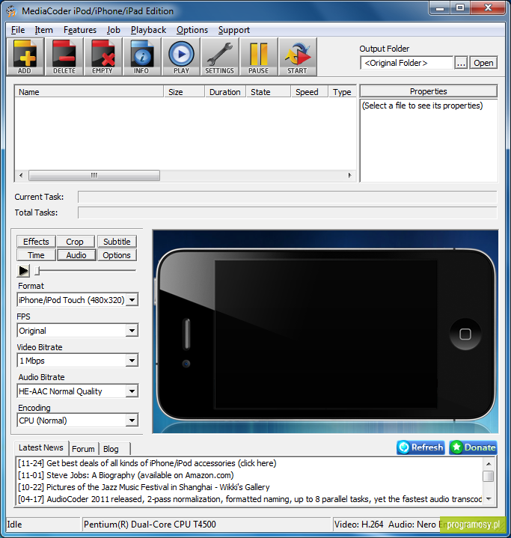Click the browse (...) output folder button
This screenshot has width=511, height=538.
click(x=461, y=63)
